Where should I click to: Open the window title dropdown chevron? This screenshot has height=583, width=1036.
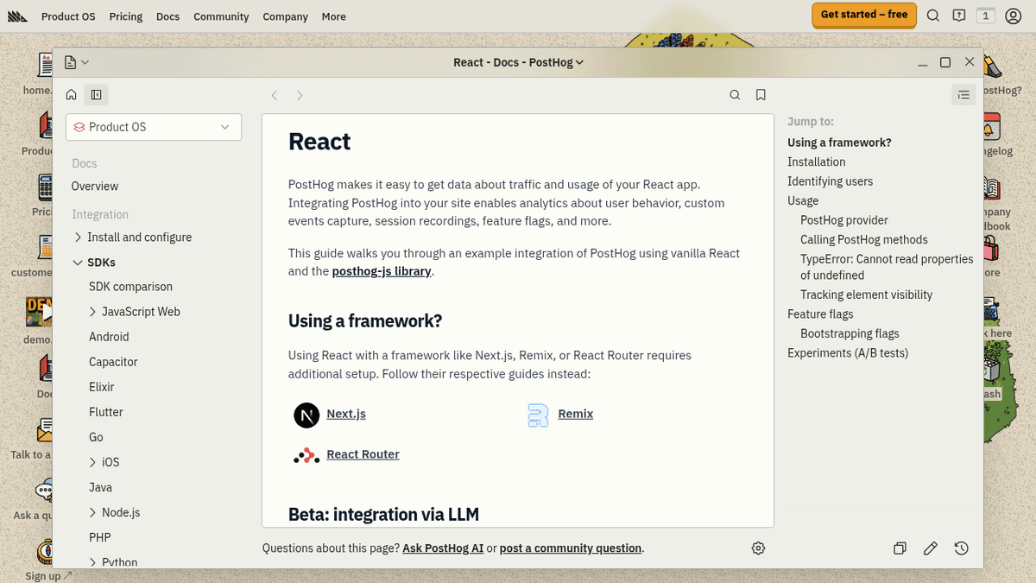pos(580,62)
